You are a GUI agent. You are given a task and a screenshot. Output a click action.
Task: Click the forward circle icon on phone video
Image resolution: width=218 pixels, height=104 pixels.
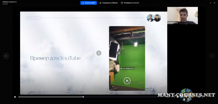pos(119,53)
